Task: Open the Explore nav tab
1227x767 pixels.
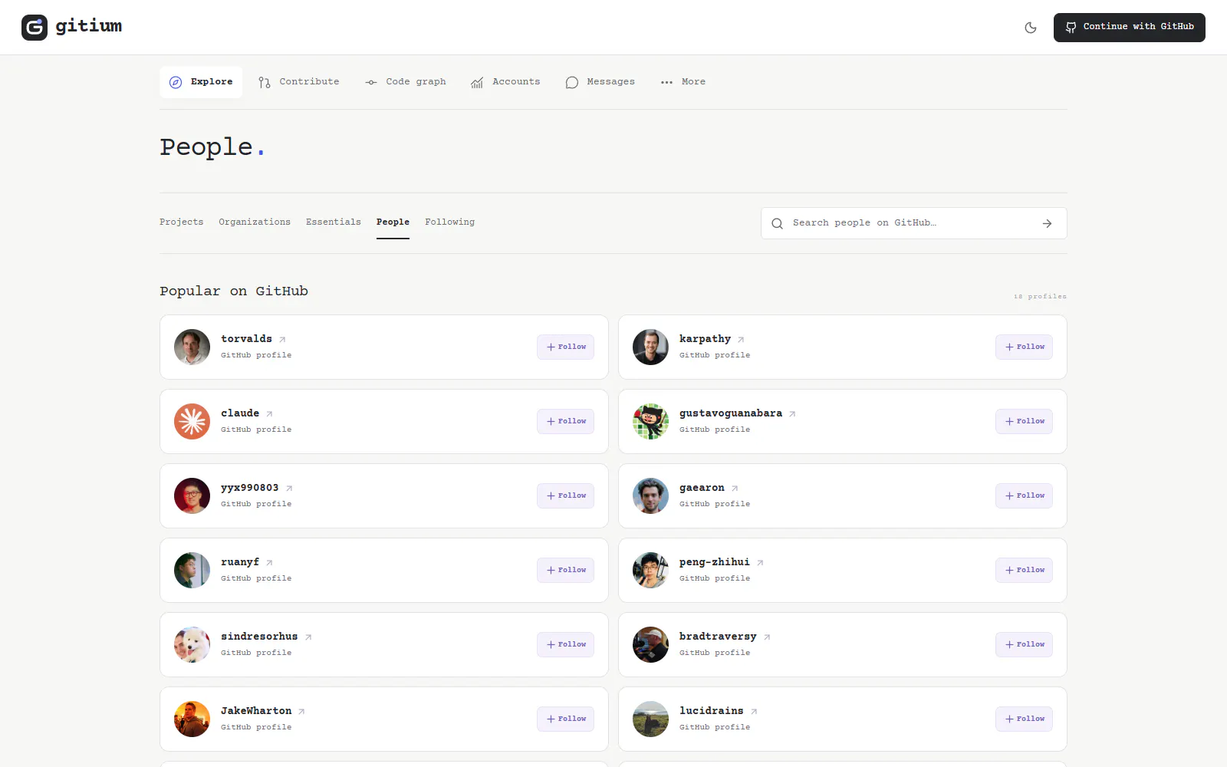Action: (201, 82)
